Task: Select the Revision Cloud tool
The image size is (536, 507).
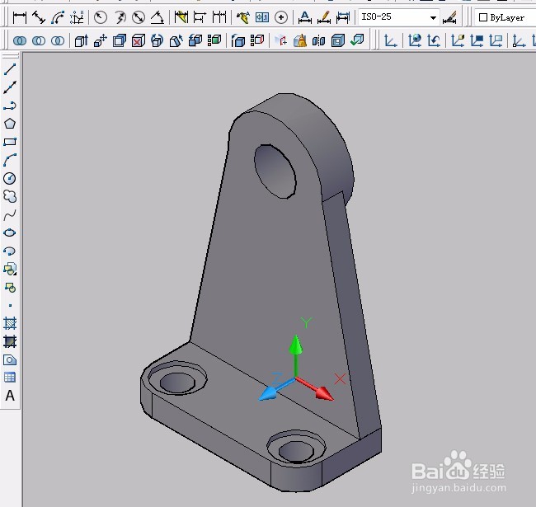Action: coord(10,196)
